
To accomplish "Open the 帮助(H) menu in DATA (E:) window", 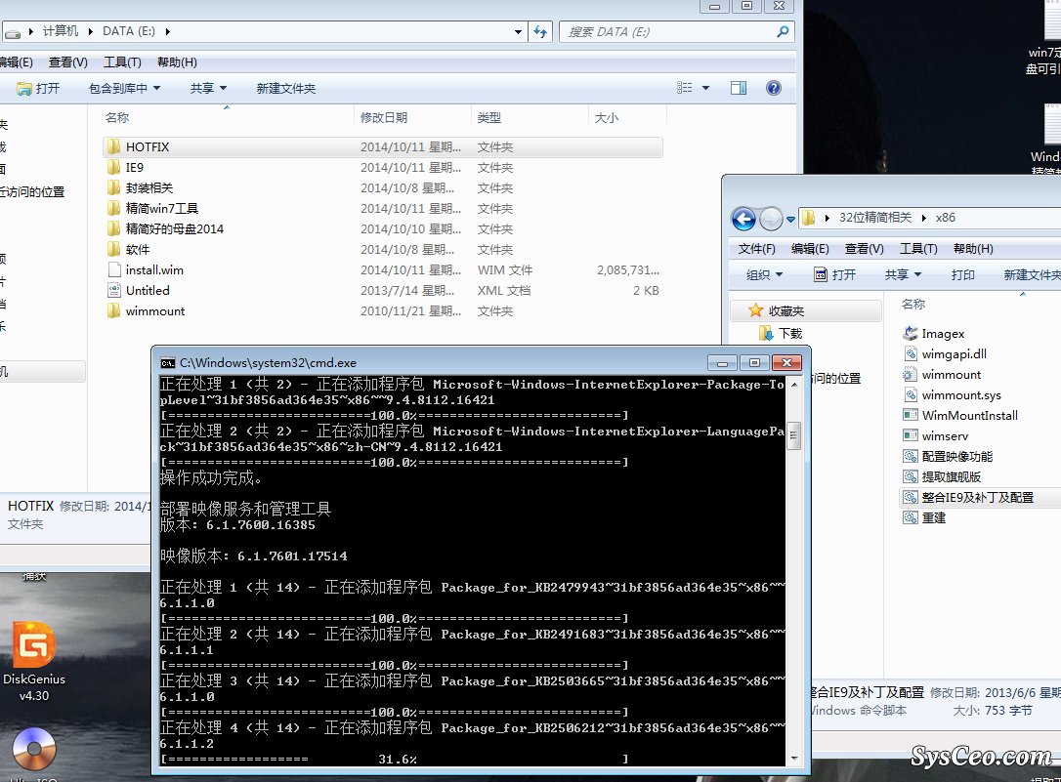I will pos(177,62).
